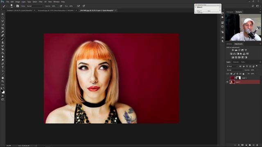Switch to the Libraries tab
This screenshot has height=147, width=262.
(x=229, y=44)
